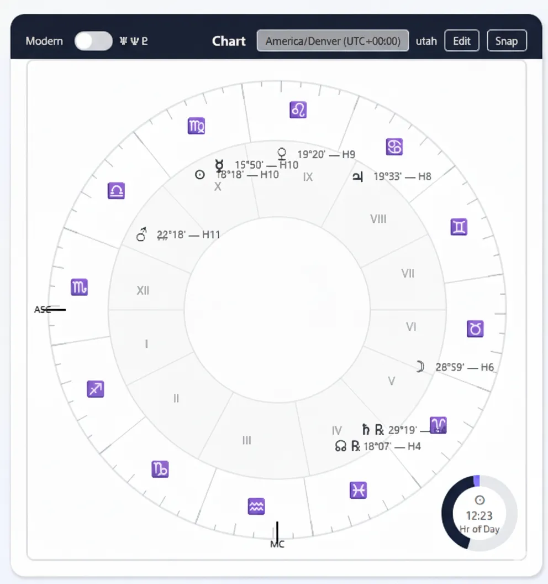Select the Leo zodiac sign icon
The image size is (548, 584).
pyautogui.click(x=298, y=109)
